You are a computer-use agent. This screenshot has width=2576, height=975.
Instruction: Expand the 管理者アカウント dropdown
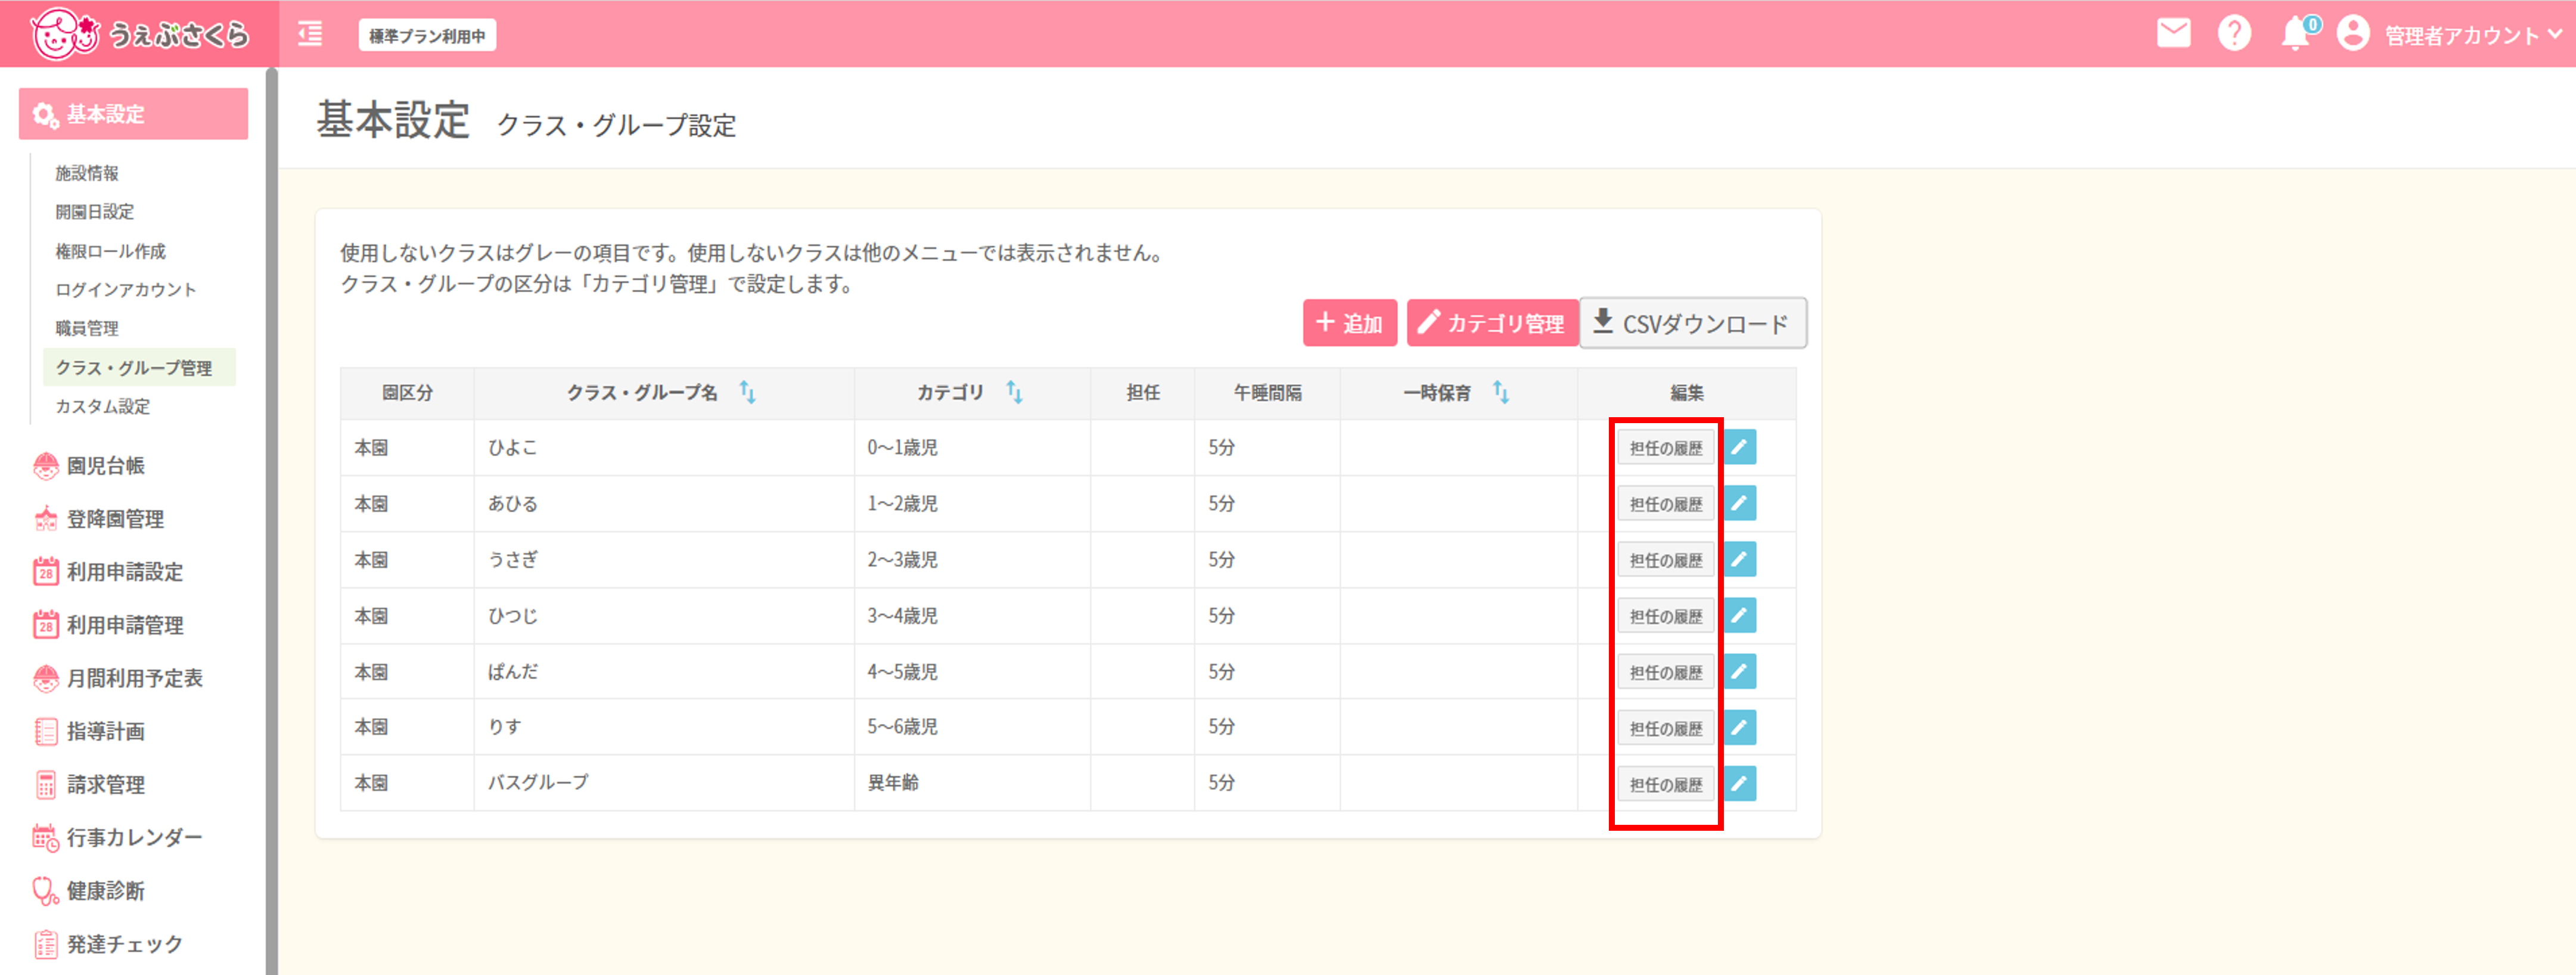[x=2474, y=35]
